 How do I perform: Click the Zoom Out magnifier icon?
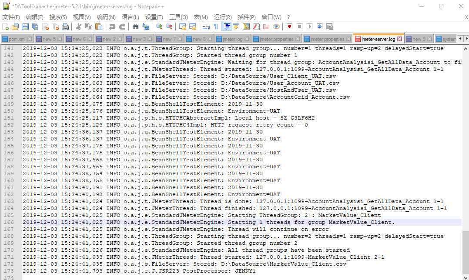click(169, 27)
